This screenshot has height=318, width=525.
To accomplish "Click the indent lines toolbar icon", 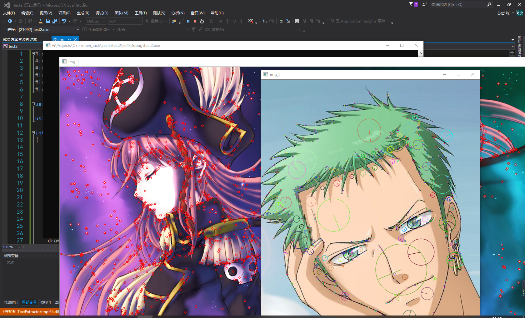I will coord(281,21).
